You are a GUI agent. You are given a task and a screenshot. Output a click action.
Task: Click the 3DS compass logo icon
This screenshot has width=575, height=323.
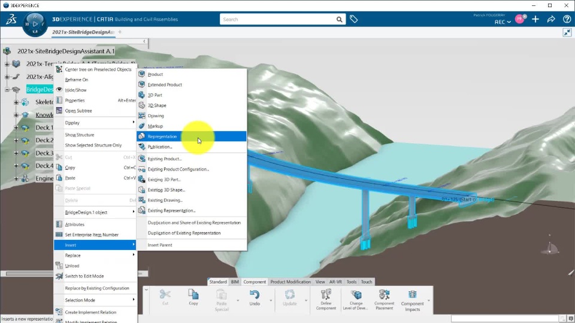click(x=11, y=19)
